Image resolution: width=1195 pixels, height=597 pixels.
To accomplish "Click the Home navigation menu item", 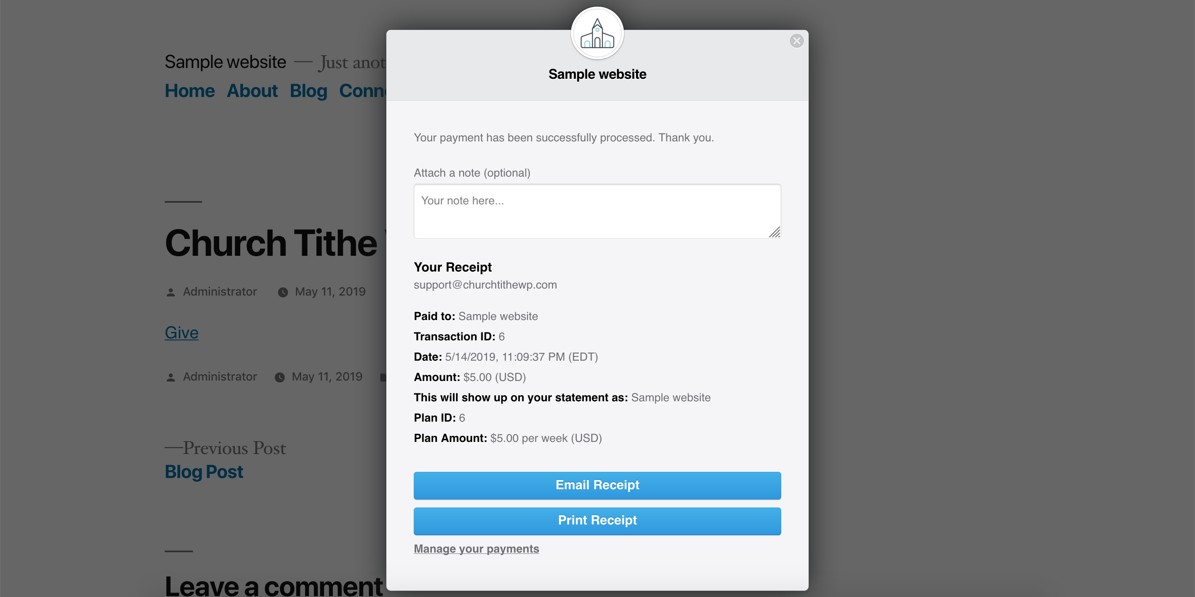I will coord(189,91).
